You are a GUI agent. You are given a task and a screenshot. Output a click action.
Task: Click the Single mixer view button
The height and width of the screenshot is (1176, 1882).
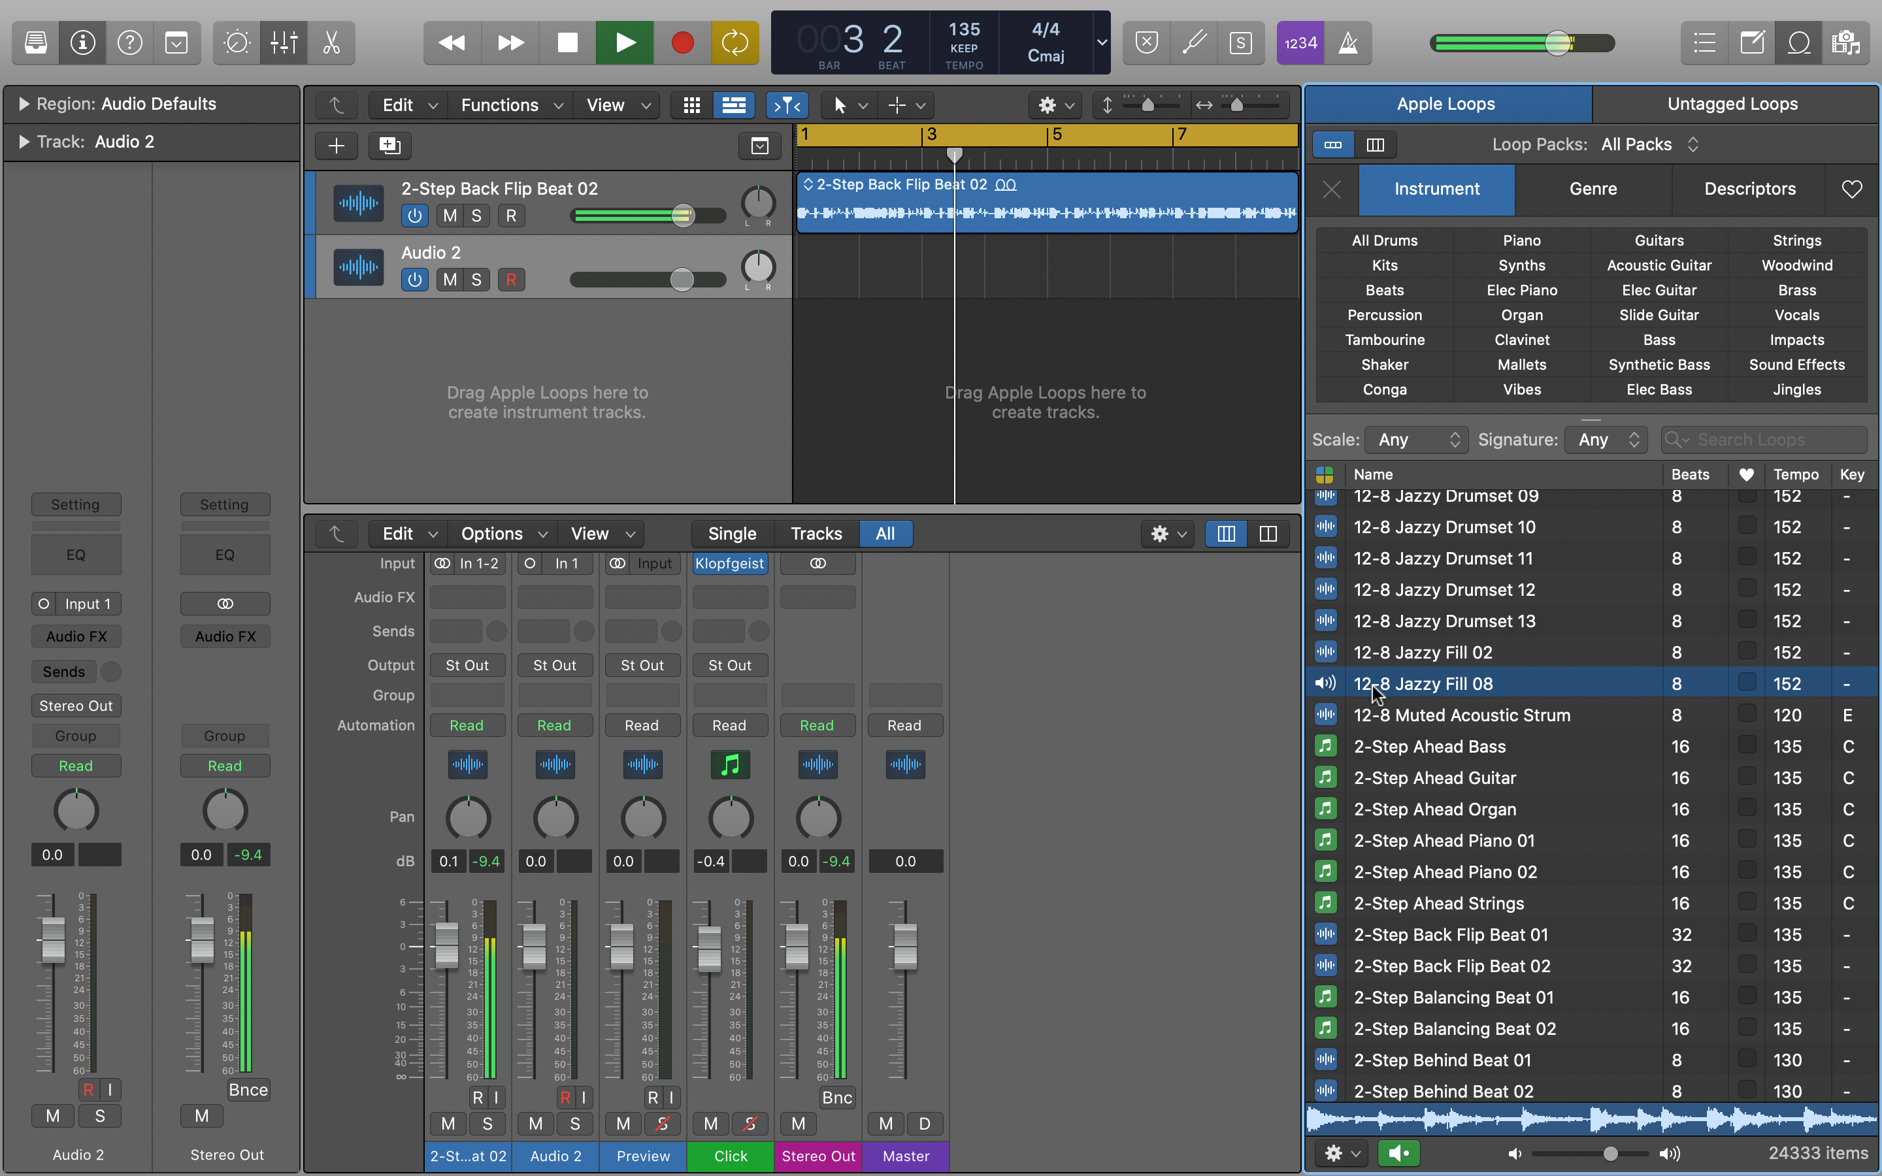pos(732,534)
